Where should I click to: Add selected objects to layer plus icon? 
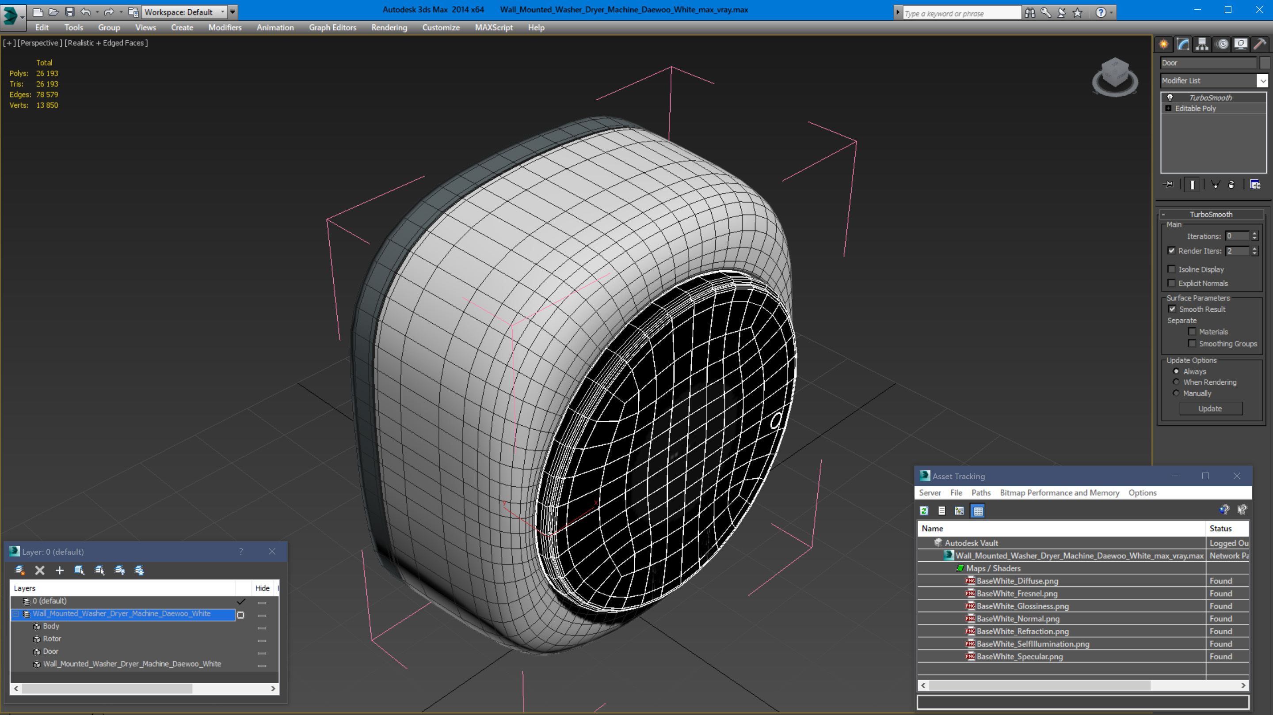[x=59, y=570]
